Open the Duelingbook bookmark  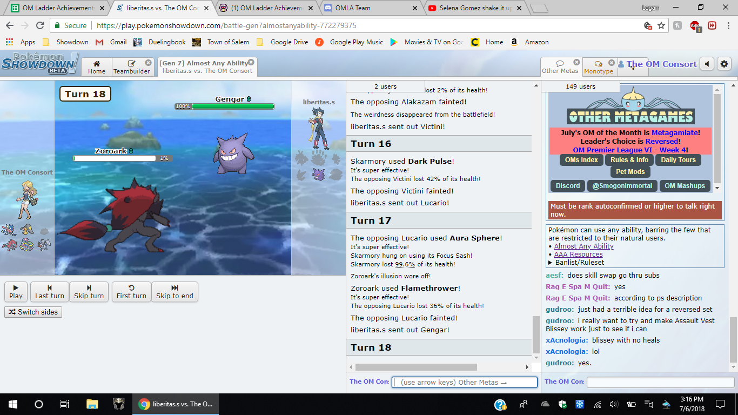click(x=159, y=42)
